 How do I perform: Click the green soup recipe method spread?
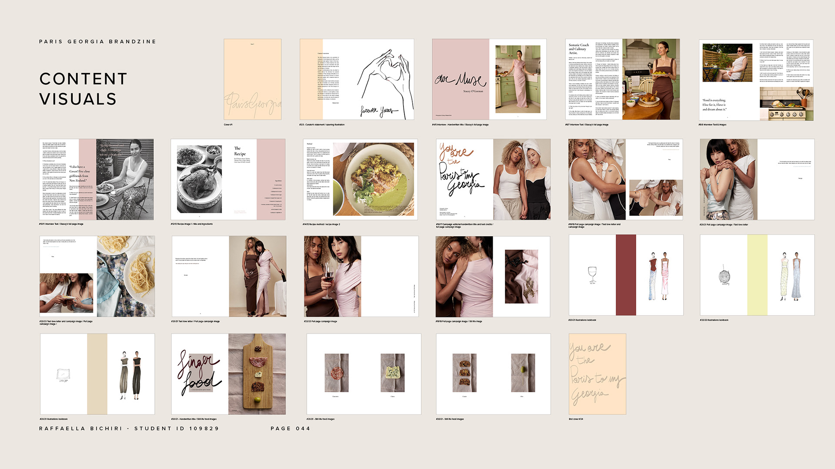pos(360,179)
